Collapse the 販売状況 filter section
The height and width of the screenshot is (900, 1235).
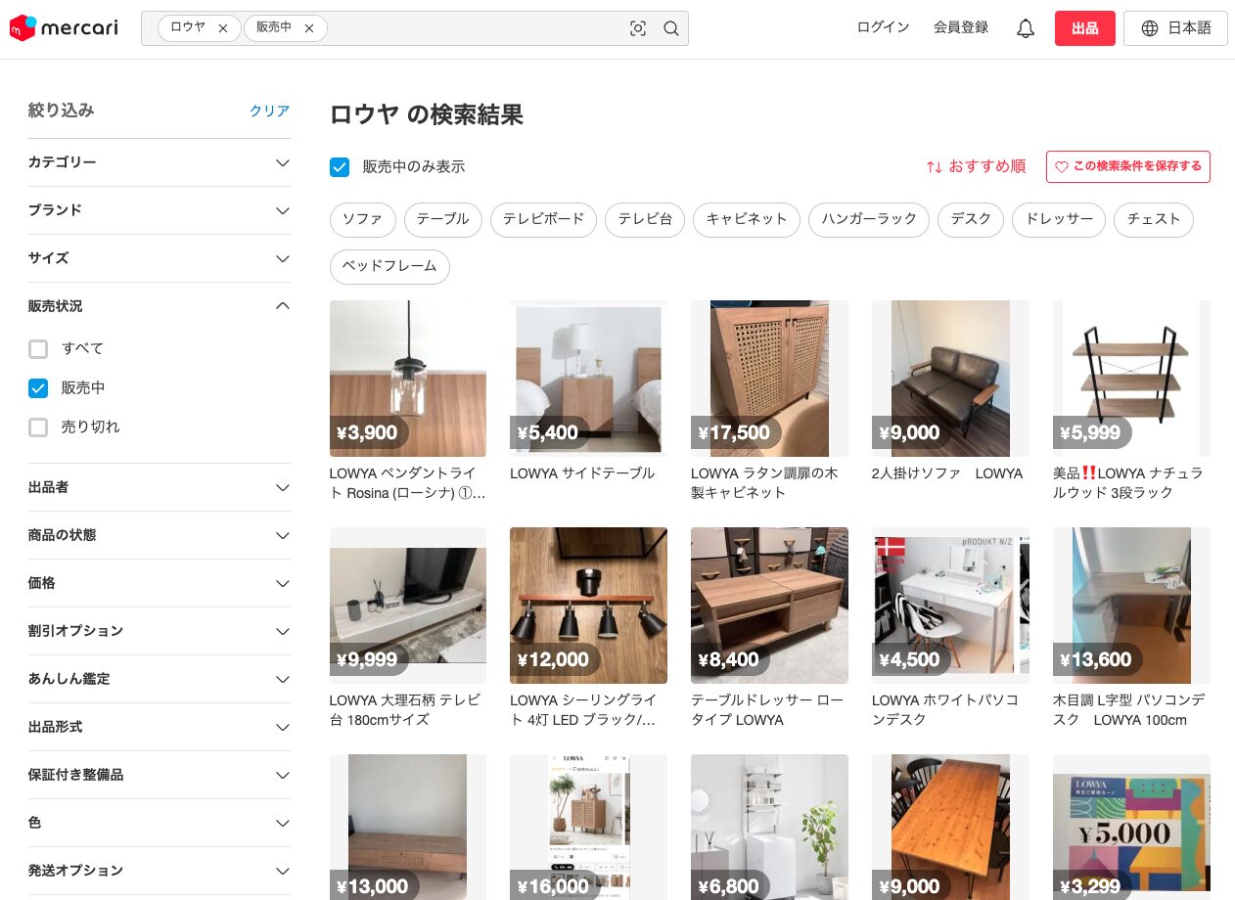tap(282, 306)
